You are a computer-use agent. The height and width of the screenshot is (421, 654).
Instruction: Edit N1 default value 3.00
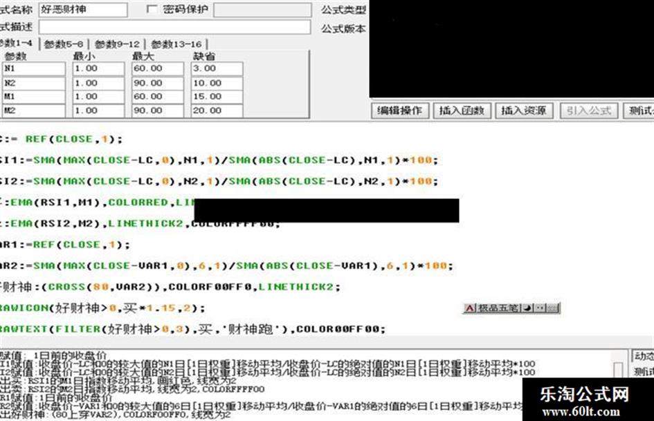pos(217,68)
